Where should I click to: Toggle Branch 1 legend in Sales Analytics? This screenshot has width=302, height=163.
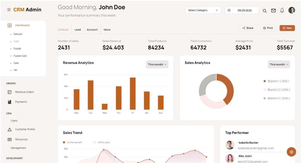[x=277, y=81]
